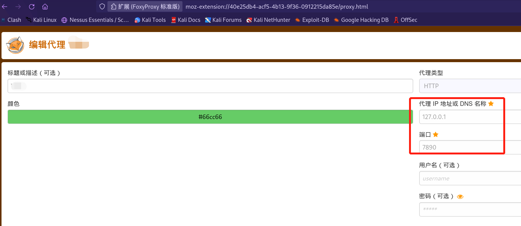Click the browser back arrow
Image resolution: width=521 pixels, height=226 pixels.
click(5, 7)
